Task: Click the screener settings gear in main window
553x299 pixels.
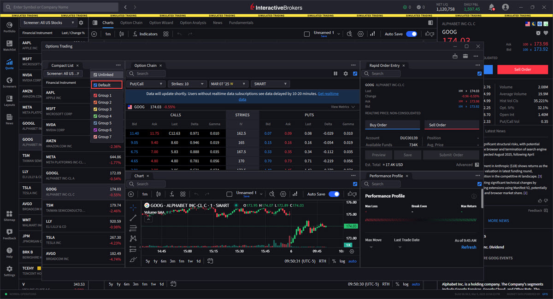Action: (81, 23)
